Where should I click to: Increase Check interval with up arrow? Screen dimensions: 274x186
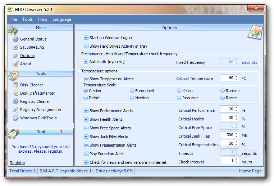237,159
